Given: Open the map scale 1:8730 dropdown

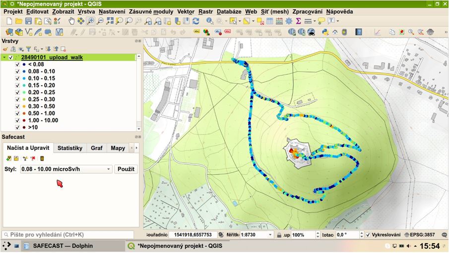Looking at the screenshot, I should pos(270,235).
